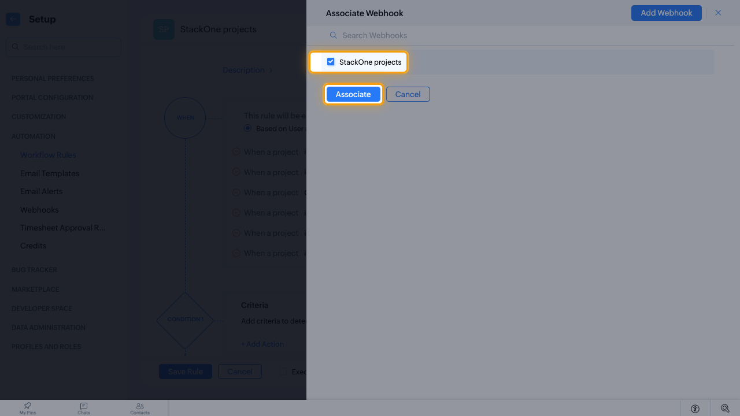Click the Save Rule button
The height and width of the screenshot is (416, 740).
point(186,372)
